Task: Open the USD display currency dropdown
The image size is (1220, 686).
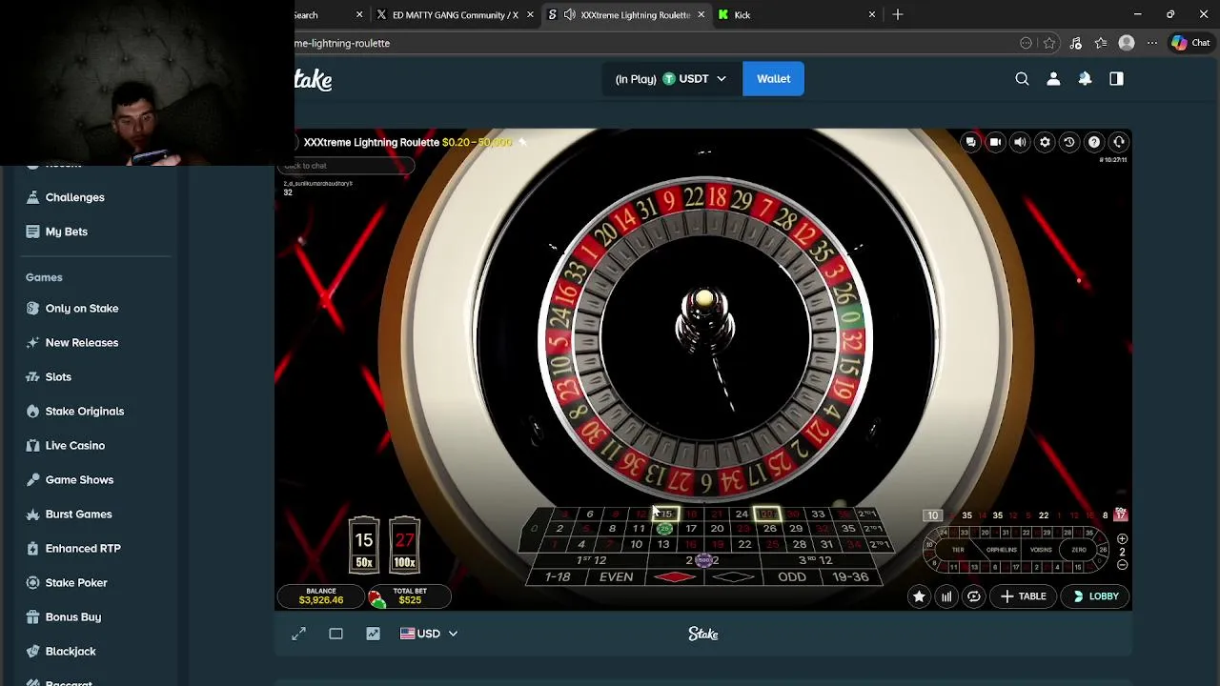Action: click(429, 634)
